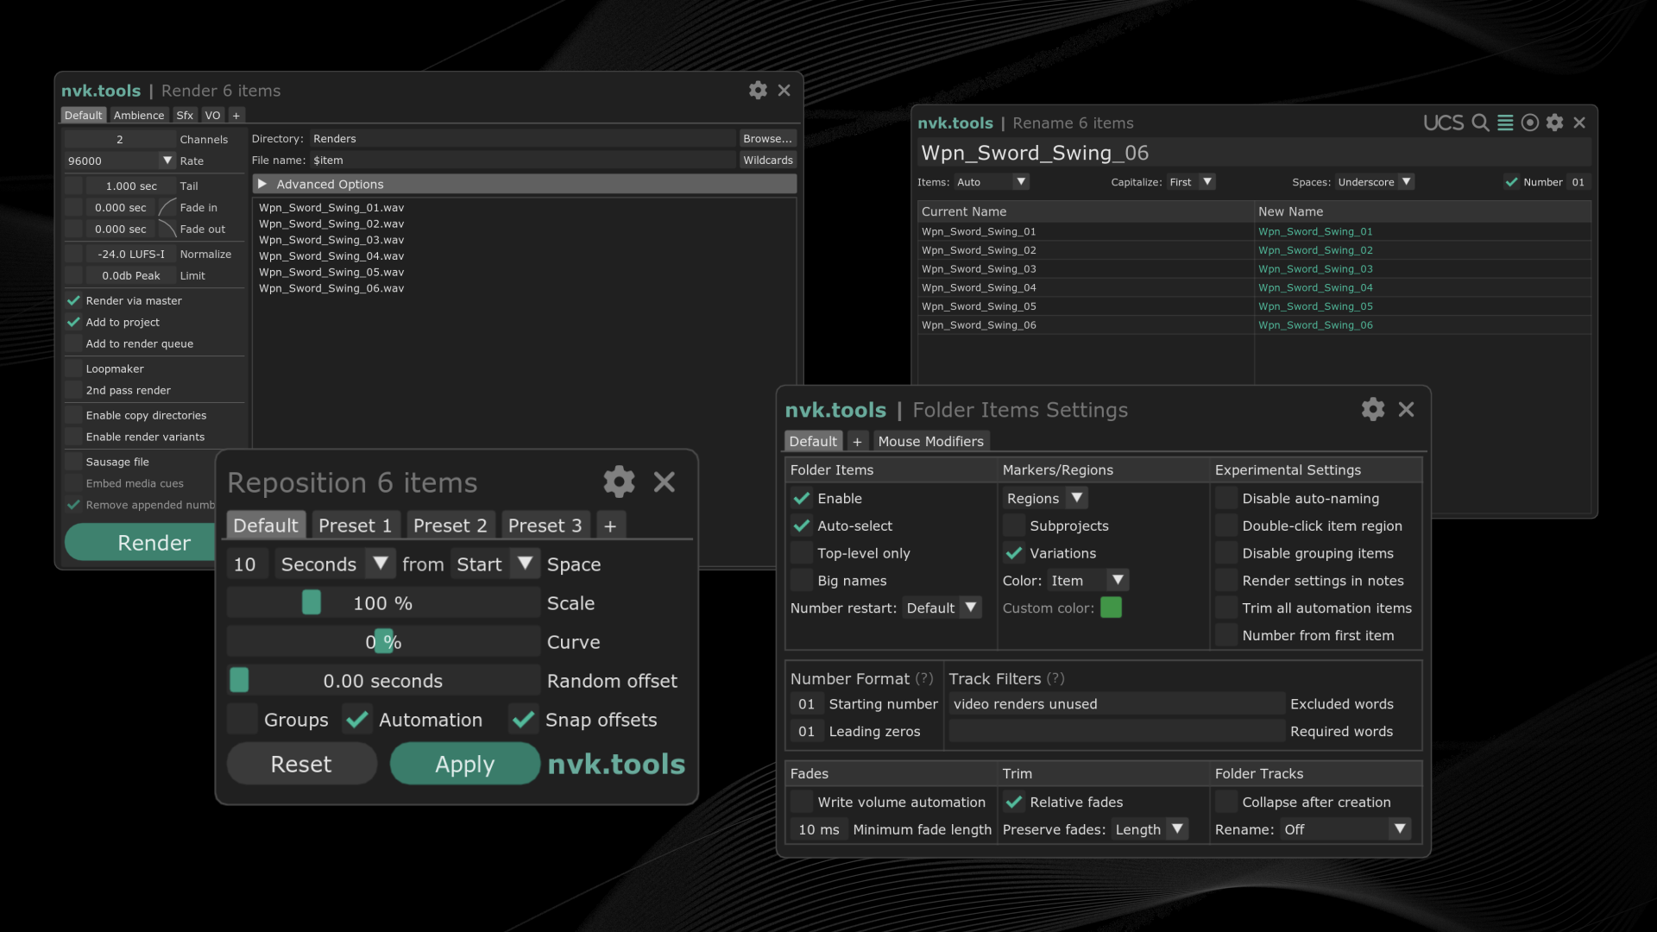Click the UCS icon in the Rename header

(1442, 123)
